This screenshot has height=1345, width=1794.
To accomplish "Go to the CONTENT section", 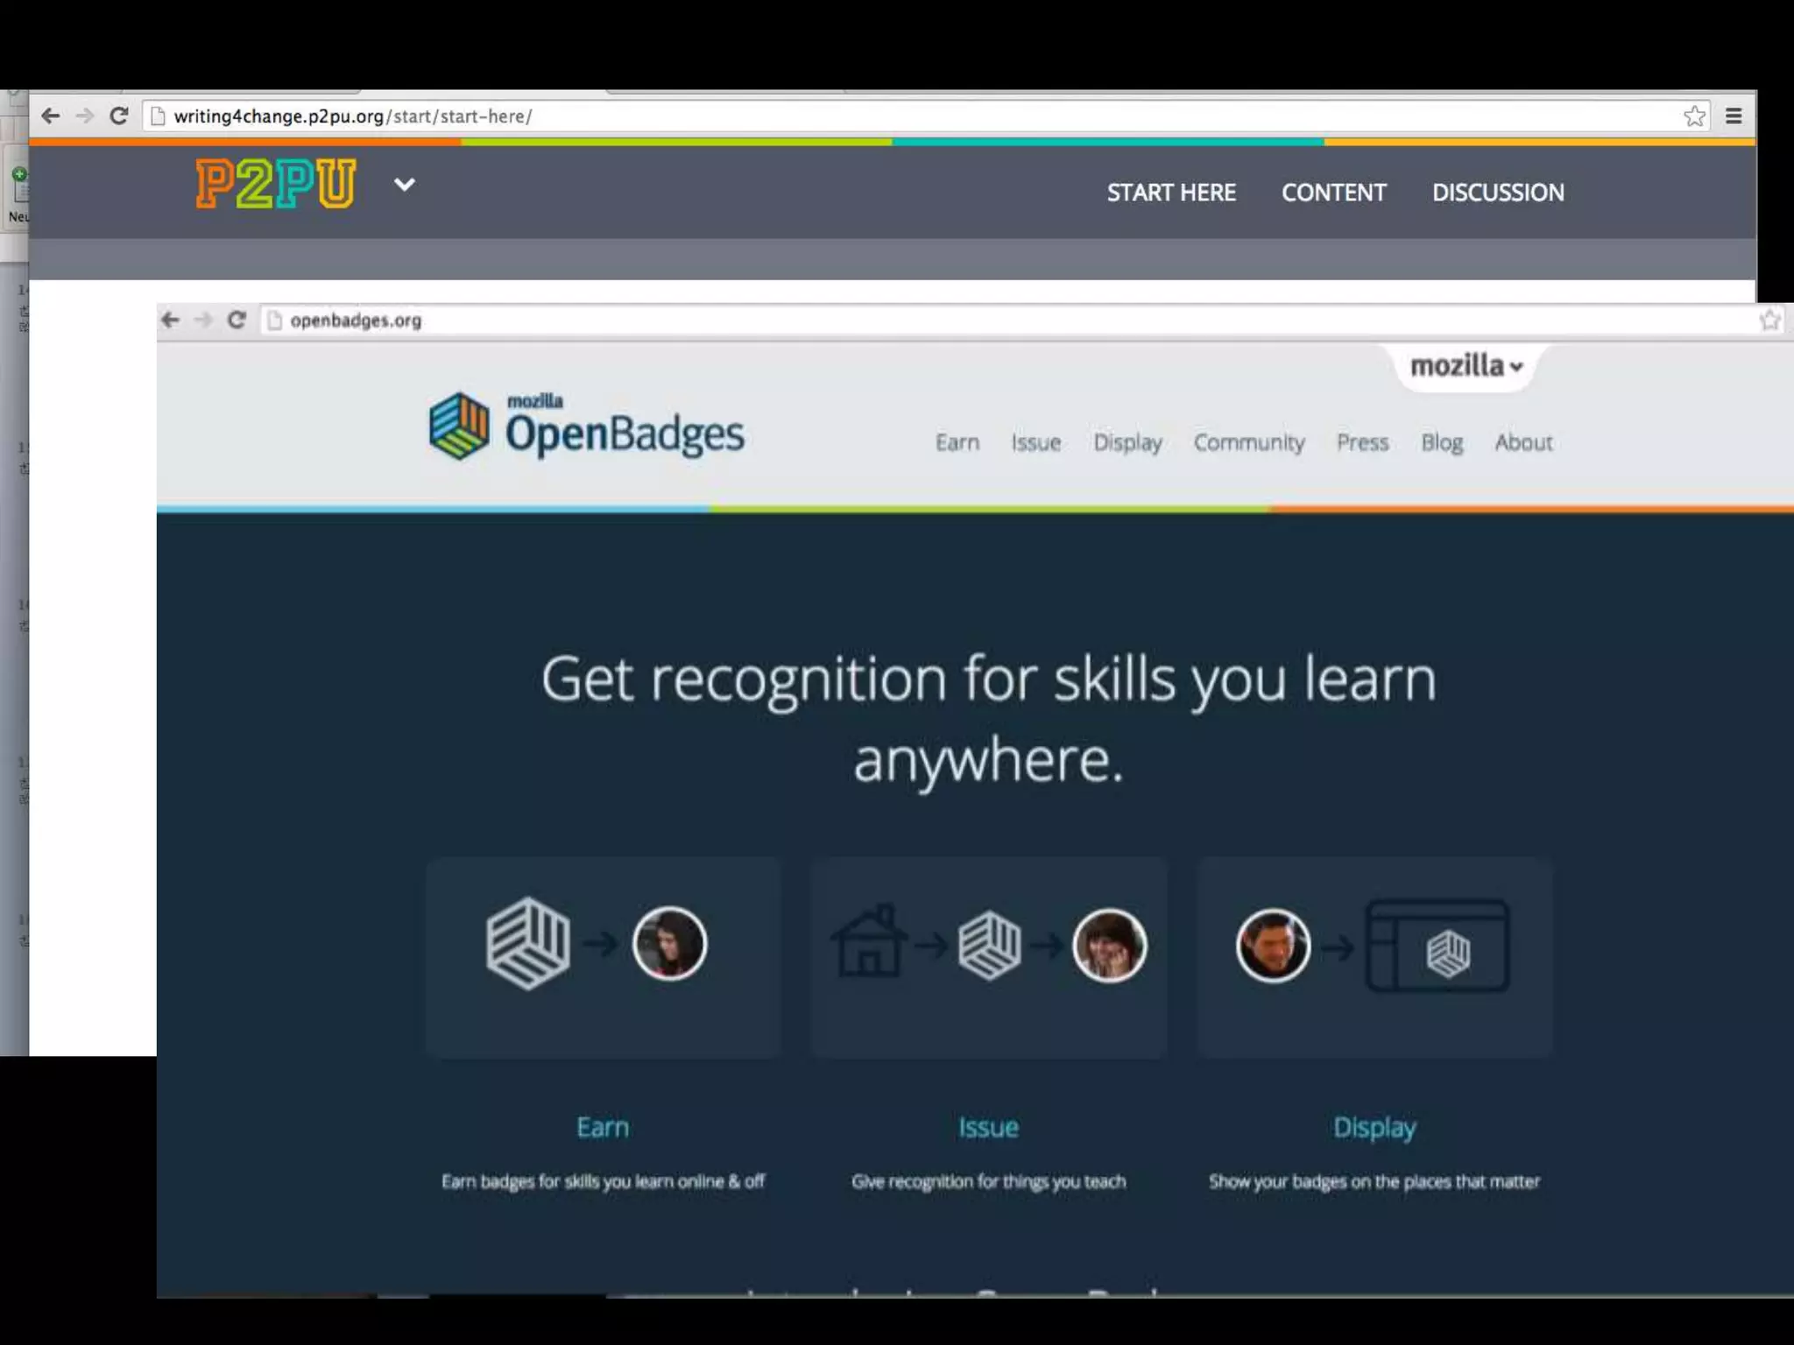I will (x=1333, y=193).
